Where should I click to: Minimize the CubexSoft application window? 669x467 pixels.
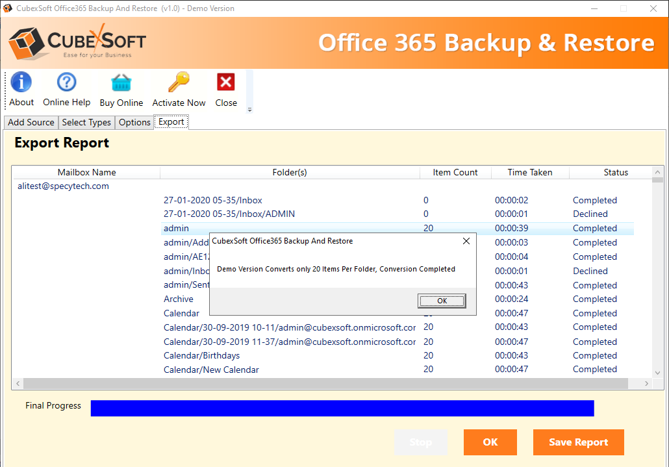594,8
